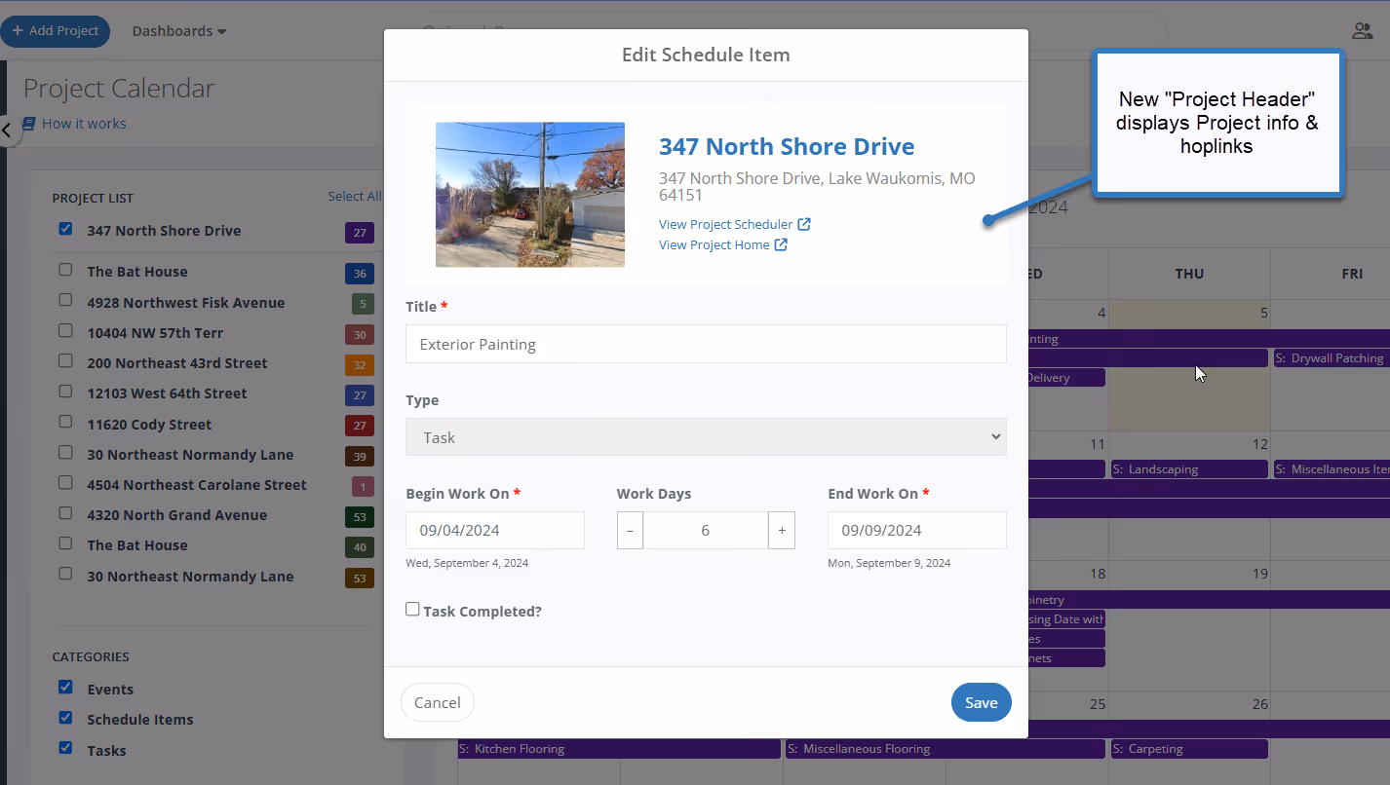Screen dimensions: 1390x785
Task: Click in the Title field with Exterior Painting
Action: 706,344
